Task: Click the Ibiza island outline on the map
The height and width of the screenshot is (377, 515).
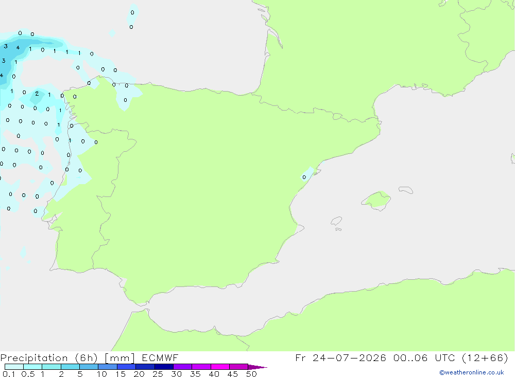Action: (336, 221)
